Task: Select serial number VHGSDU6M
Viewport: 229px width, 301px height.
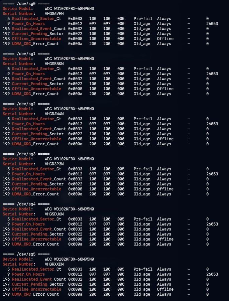Action: click(54, 214)
